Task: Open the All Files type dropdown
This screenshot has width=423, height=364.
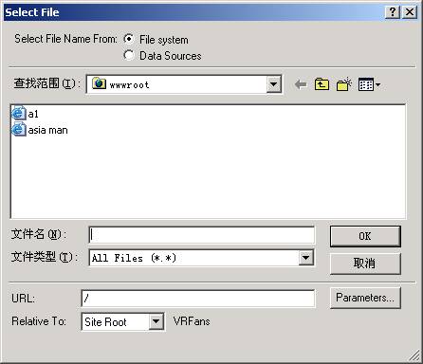Action: [305, 258]
